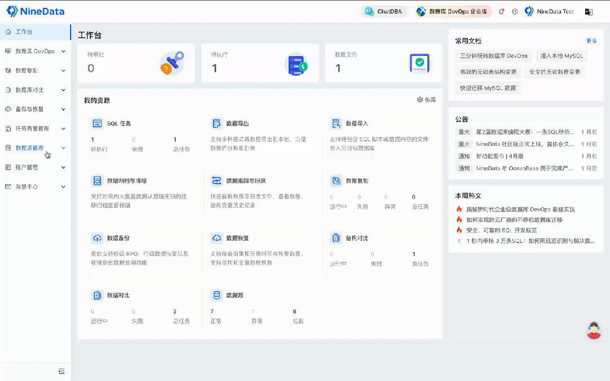Viewport: 610px width, 381px height.
Task: Open the 数据对比 card icon
Action: (x=97, y=295)
